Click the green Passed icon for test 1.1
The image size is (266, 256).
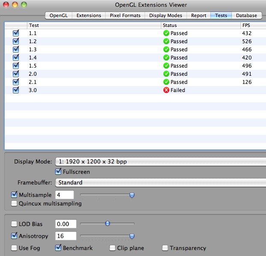[x=166, y=33]
